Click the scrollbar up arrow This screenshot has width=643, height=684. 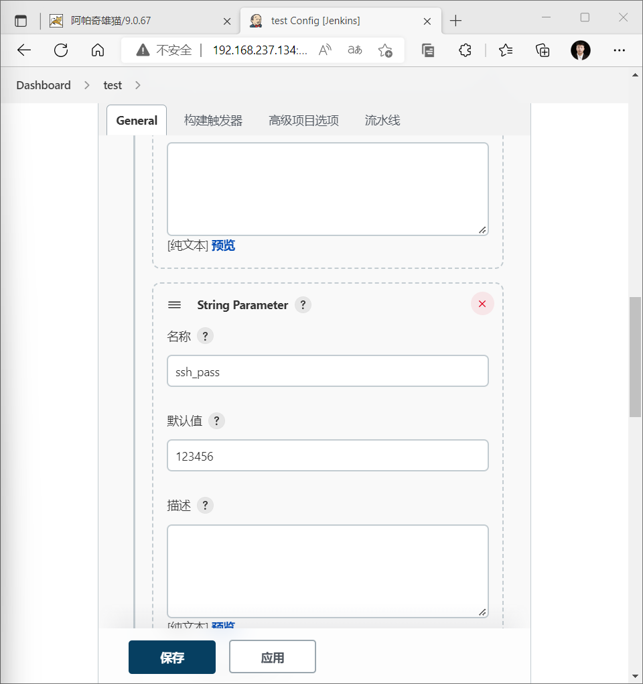point(635,75)
